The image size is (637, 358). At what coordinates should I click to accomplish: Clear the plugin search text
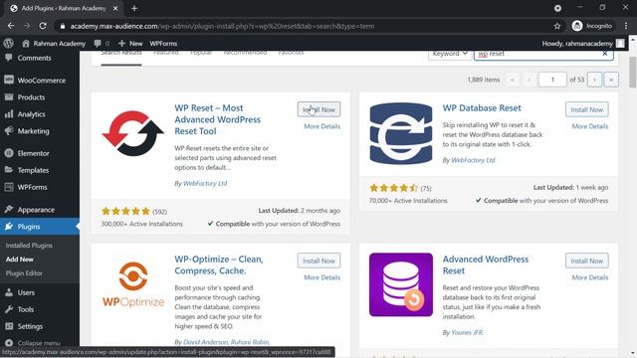click(x=605, y=54)
